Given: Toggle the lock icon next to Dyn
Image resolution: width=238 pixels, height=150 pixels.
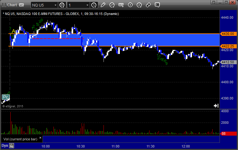Looking at the screenshot, I should [12, 146].
